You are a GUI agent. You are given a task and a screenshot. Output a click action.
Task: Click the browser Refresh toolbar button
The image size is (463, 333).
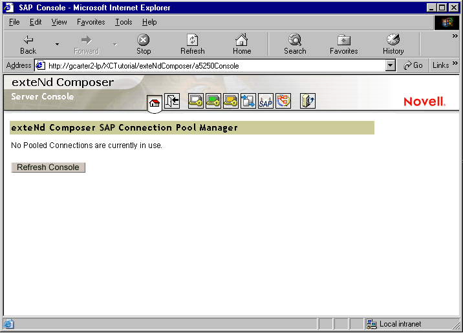pos(193,45)
